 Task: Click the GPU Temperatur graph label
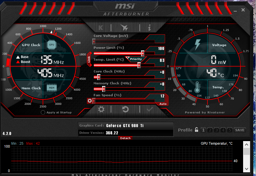216,143
